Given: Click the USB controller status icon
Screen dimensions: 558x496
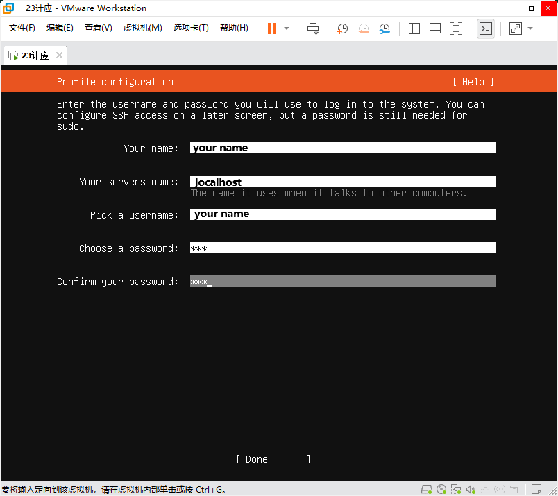Looking at the screenshot, I should (485, 490).
